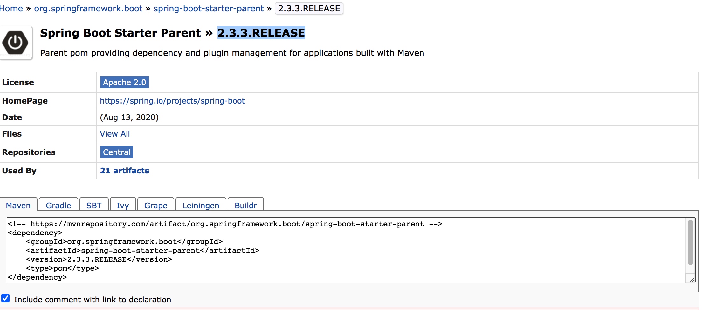Click the Spring Boot power logo icon

click(16, 43)
